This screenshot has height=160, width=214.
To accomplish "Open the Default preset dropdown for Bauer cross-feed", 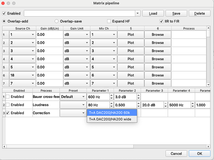I will coord(73,97).
